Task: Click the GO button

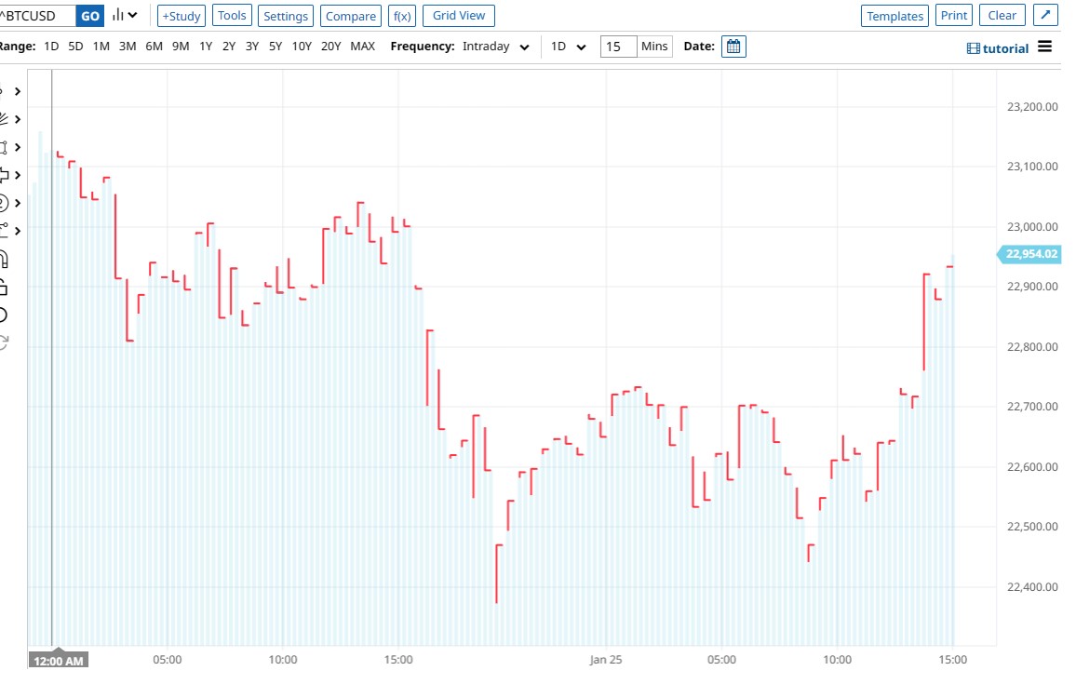Action: point(89,15)
